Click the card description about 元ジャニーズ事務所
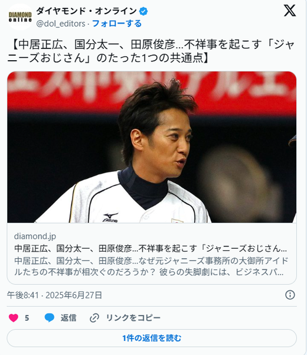Viewport: 307px width, 355px height. [151, 266]
